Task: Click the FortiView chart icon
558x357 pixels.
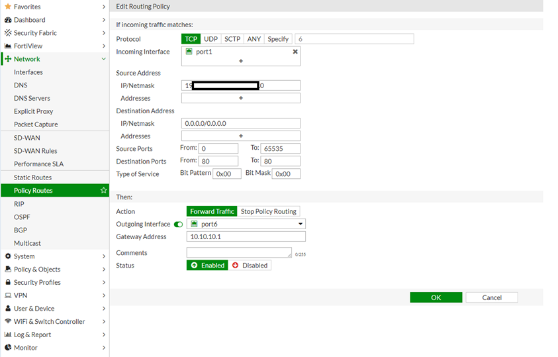Action: pyautogui.click(x=8, y=46)
